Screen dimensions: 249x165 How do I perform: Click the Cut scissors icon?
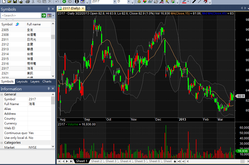pos(33,2)
